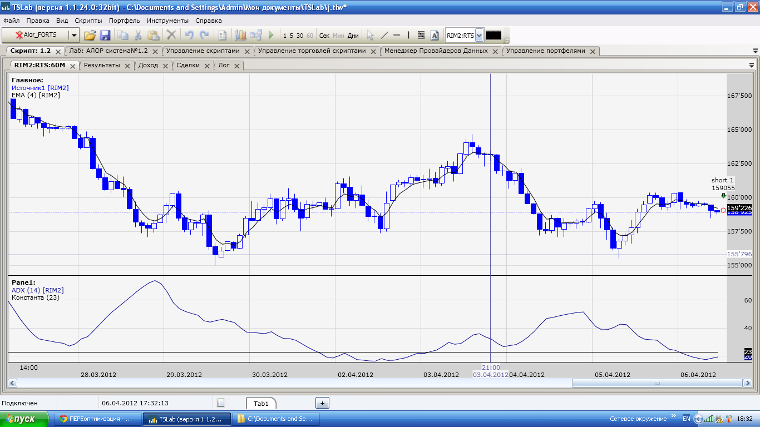The width and height of the screenshot is (760, 427).
Task: Click the black color swatch in toolbar
Action: 493,35
